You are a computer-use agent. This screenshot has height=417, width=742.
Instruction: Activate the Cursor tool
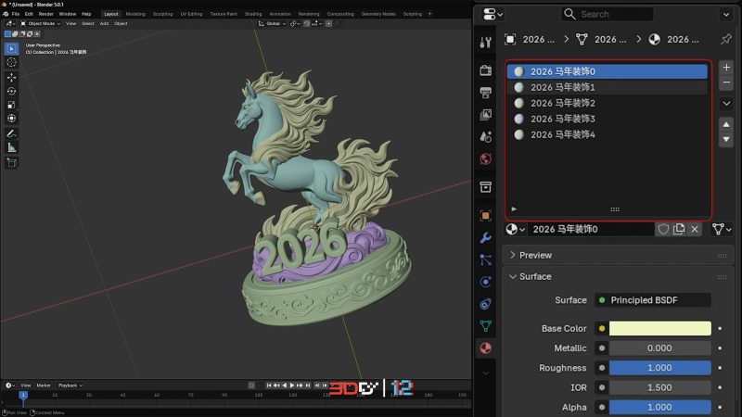(x=11, y=62)
